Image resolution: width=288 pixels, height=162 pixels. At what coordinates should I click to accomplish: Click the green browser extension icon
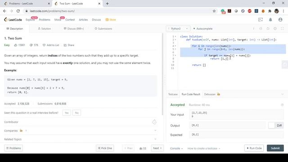pos(223,11)
